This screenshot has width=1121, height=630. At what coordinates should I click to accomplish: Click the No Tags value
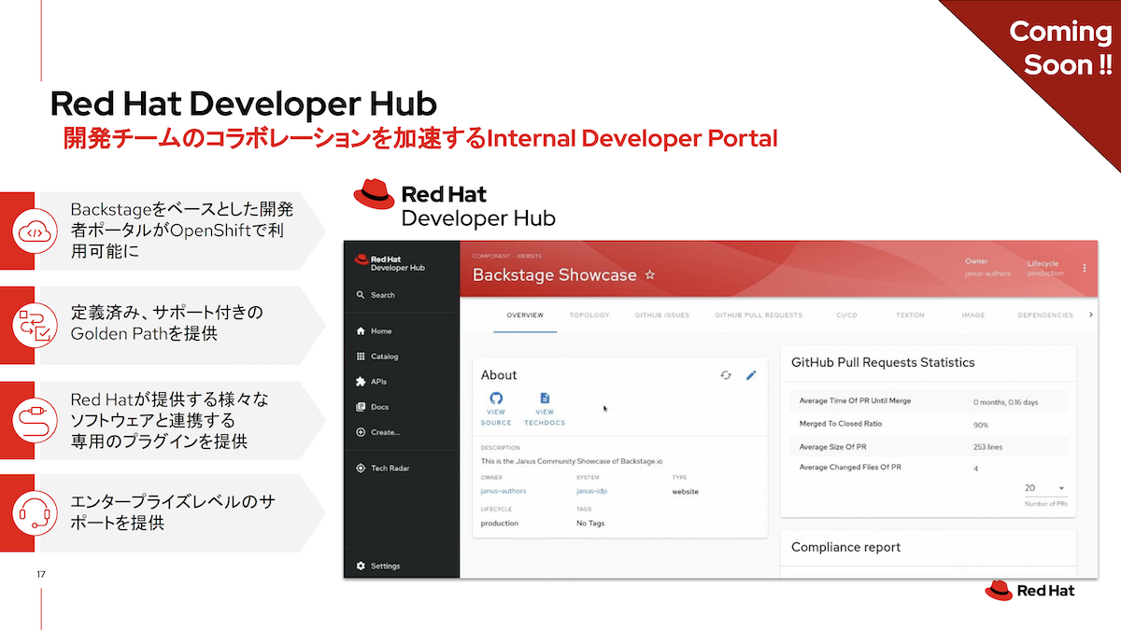(x=590, y=524)
